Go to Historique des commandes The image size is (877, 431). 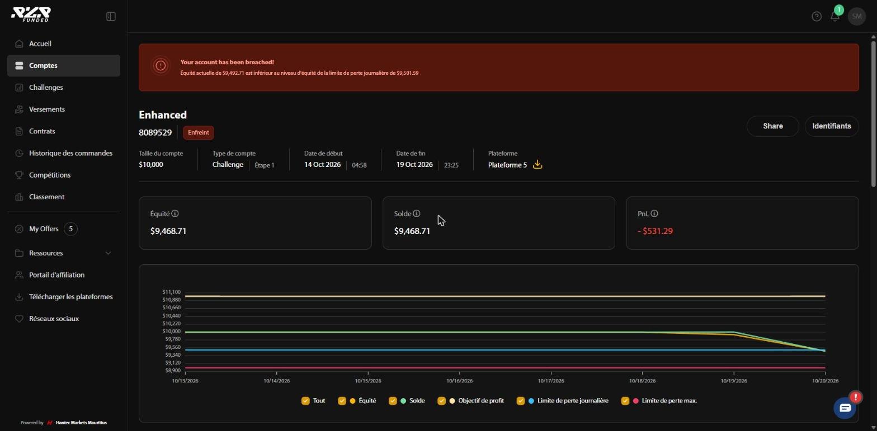point(64,153)
